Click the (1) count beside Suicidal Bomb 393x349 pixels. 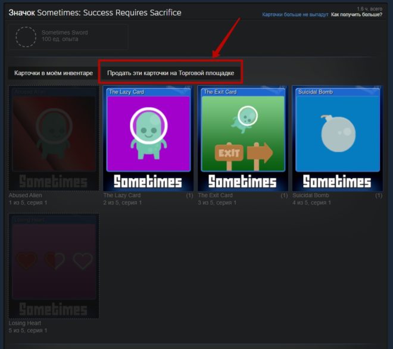(x=379, y=195)
